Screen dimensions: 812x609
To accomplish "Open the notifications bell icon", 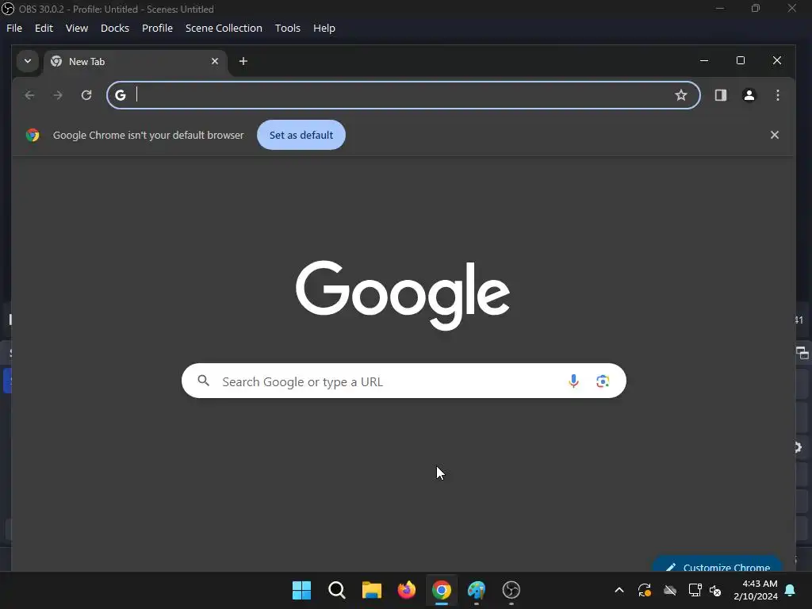I will pyautogui.click(x=790, y=590).
